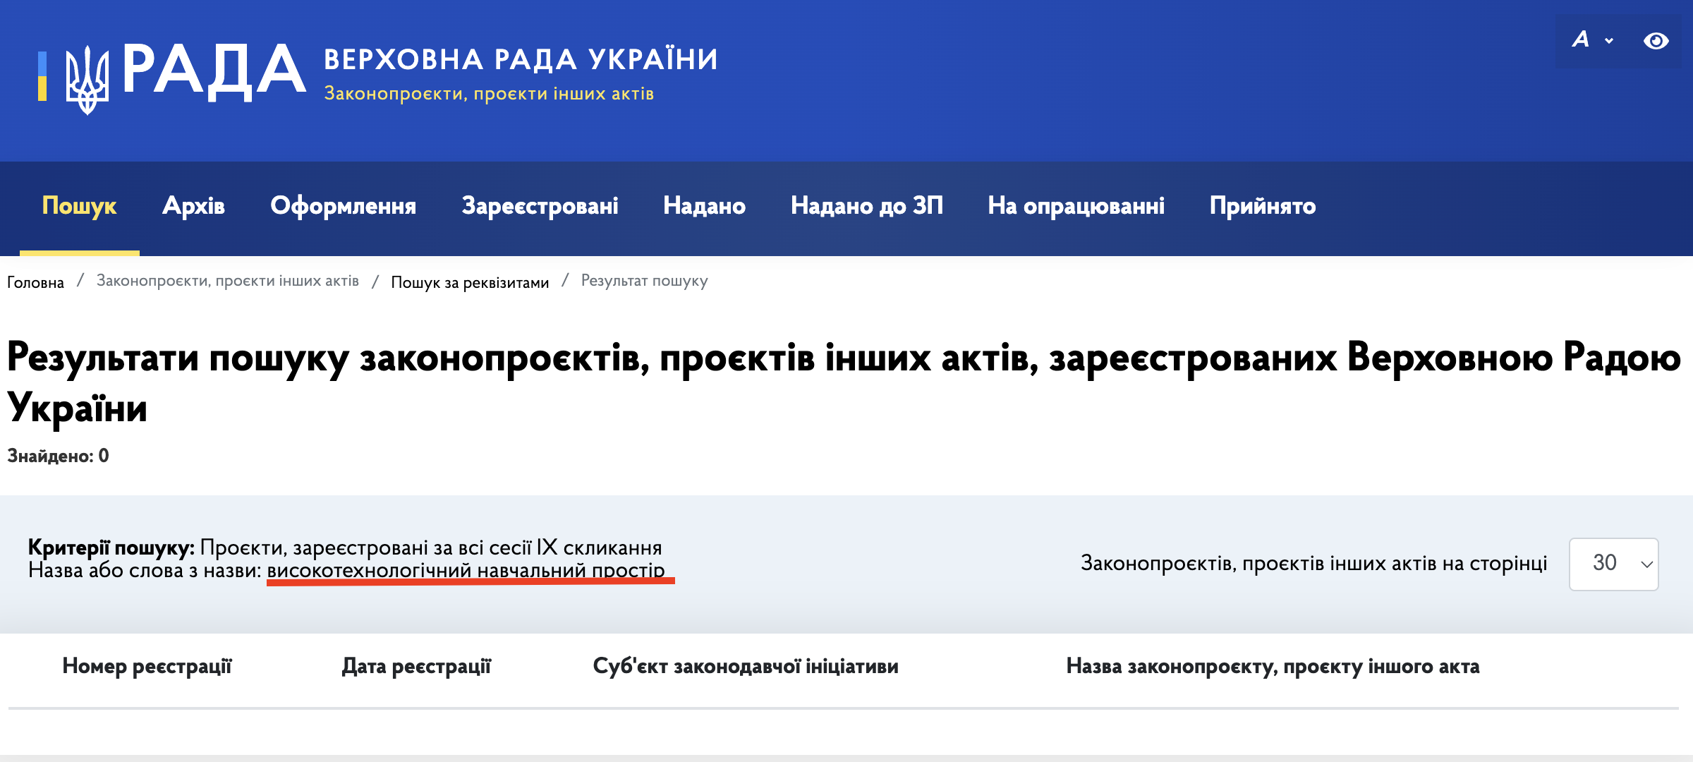
Task: Click the Критерії пошуку label
Action: coord(111,548)
